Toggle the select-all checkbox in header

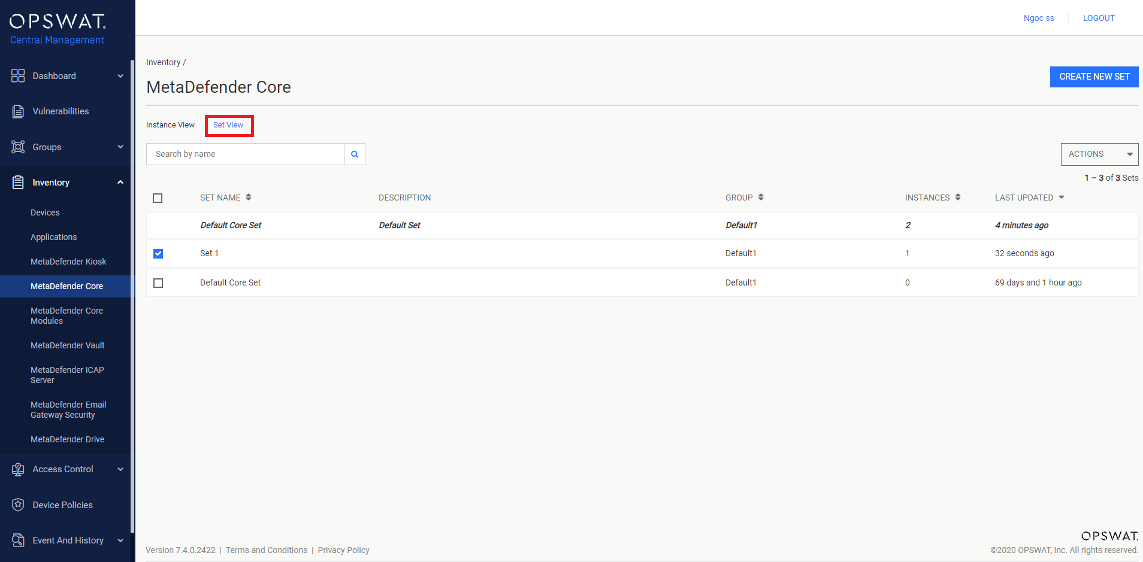tap(158, 198)
